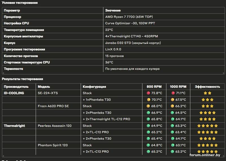Click the 'Параметр' column header
This screenshot has width=226, height=161.
12,10
